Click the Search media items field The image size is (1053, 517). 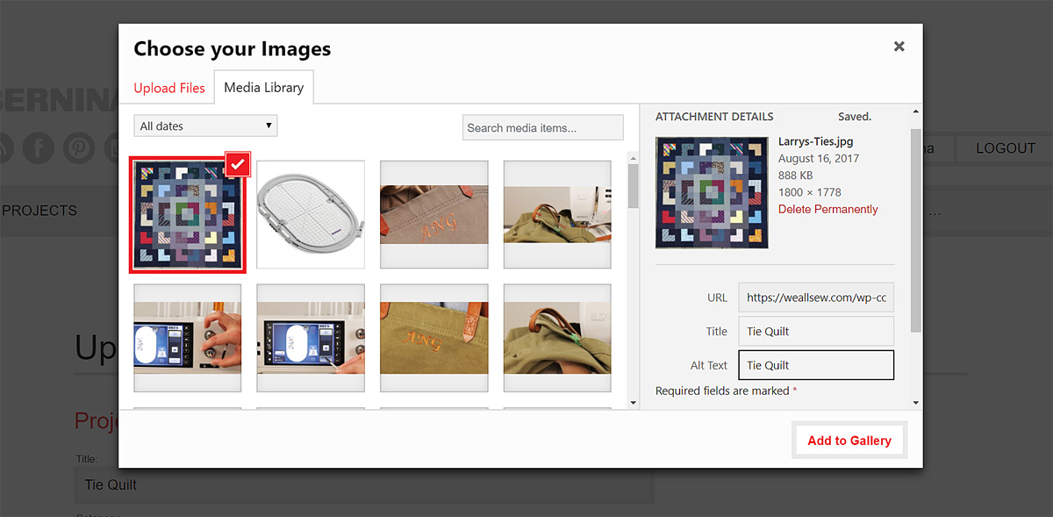(x=543, y=127)
